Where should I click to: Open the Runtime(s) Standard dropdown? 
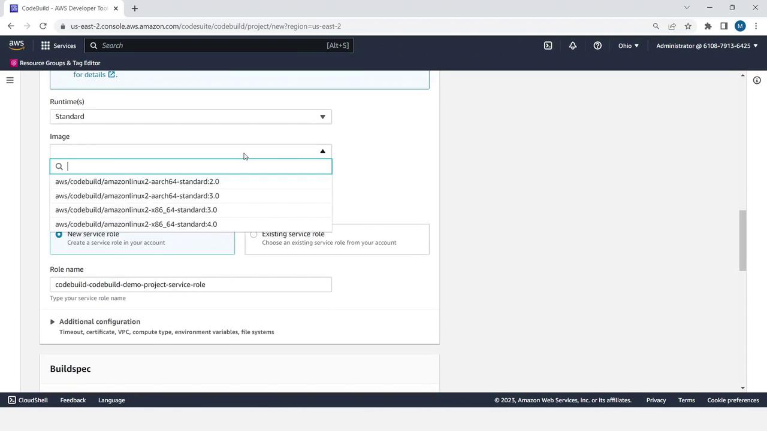[x=191, y=117]
